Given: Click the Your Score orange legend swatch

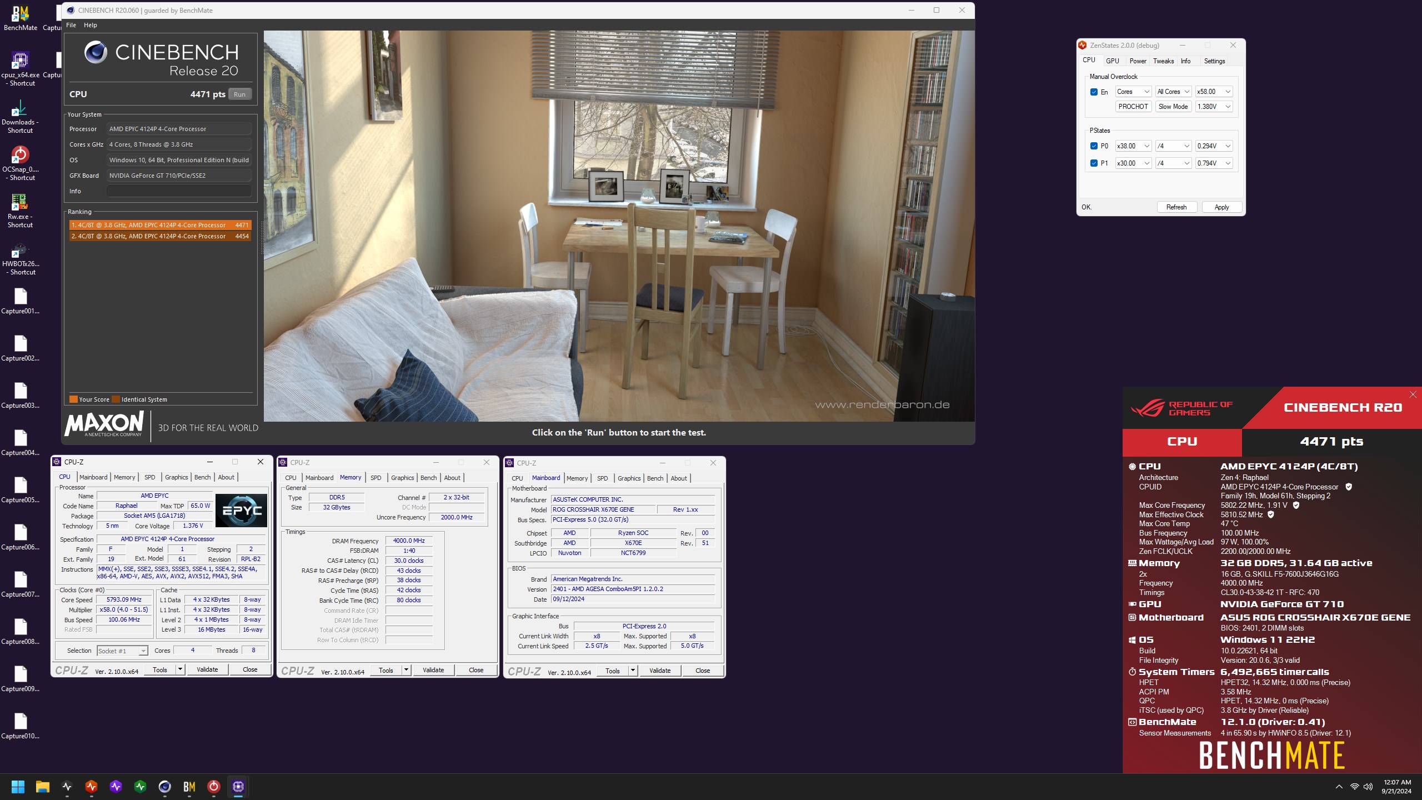Looking at the screenshot, I should (x=73, y=399).
